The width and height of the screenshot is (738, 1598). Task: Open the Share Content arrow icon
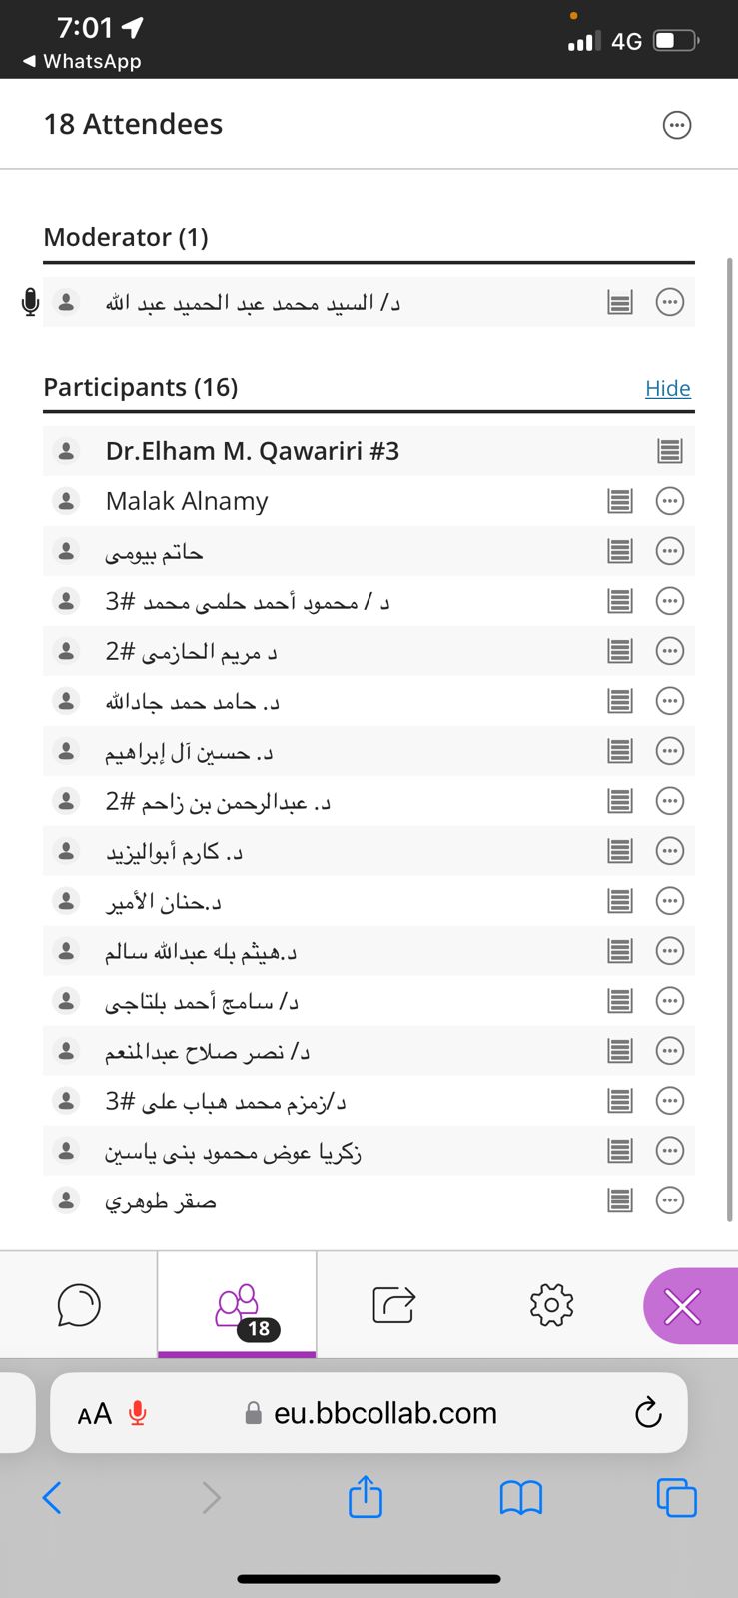393,1304
